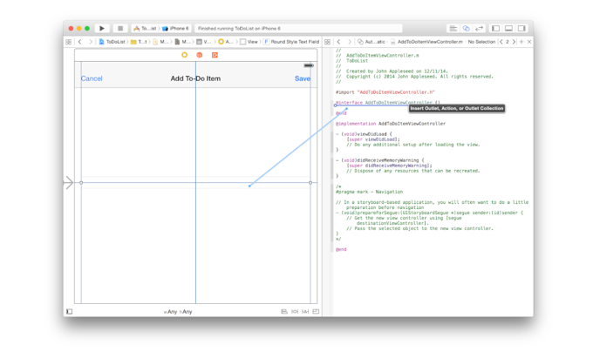Open the Pin constraints menu
593x352 pixels.
coord(295,312)
